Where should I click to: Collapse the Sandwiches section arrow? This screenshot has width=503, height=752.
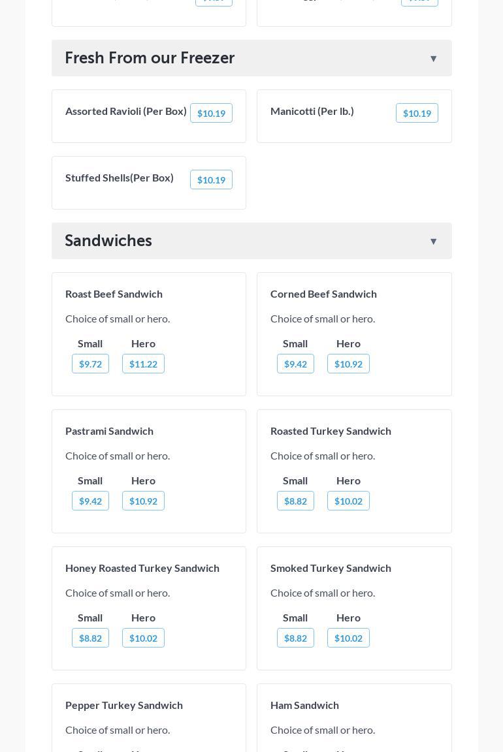(x=433, y=242)
